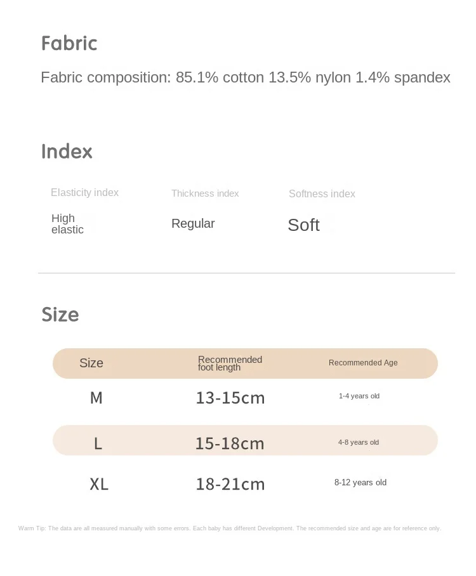Screen dimensions: 476x576
Task: Click the 18-21cm foot length
Action: [x=230, y=485]
